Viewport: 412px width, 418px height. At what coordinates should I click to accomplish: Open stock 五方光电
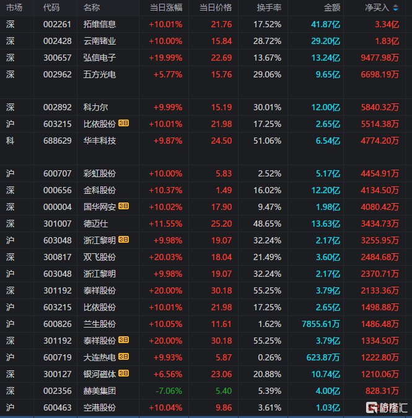(100, 75)
